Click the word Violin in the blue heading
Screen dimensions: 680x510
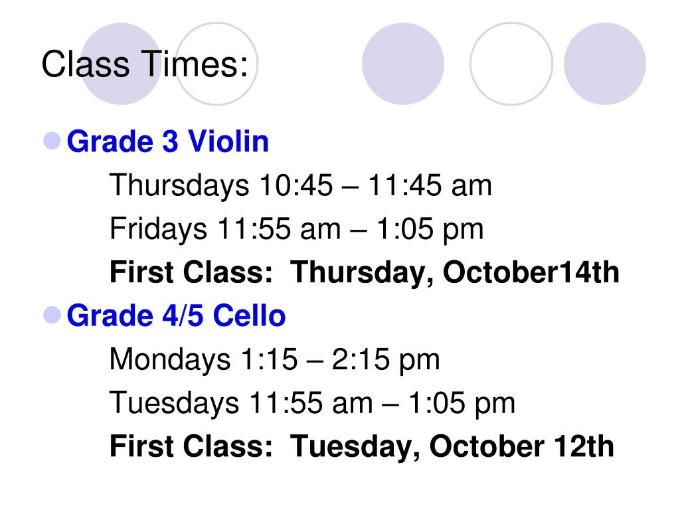(x=228, y=141)
